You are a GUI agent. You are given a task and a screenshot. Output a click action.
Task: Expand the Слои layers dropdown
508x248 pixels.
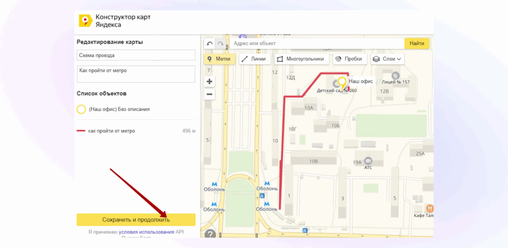[x=387, y=59]
